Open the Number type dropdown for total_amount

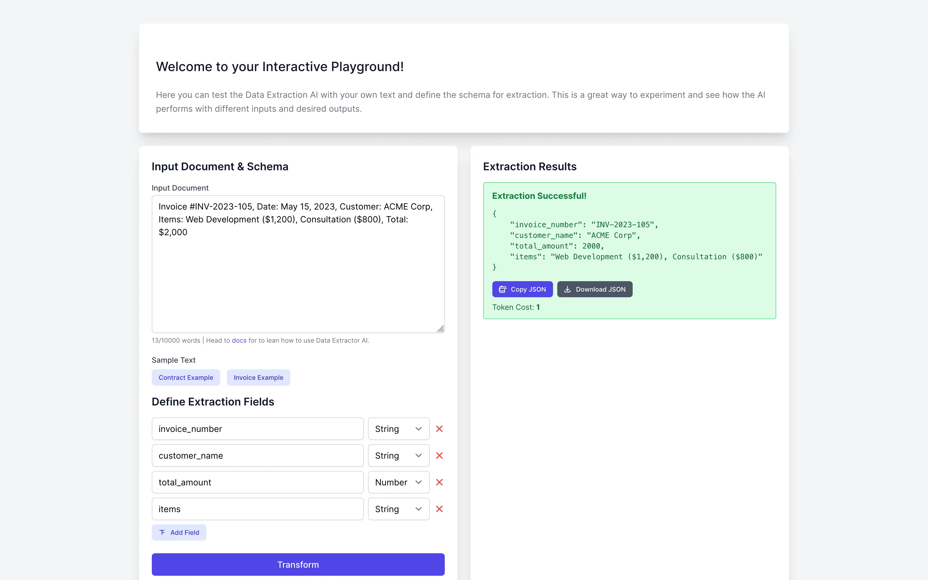[x=399, y=482]
